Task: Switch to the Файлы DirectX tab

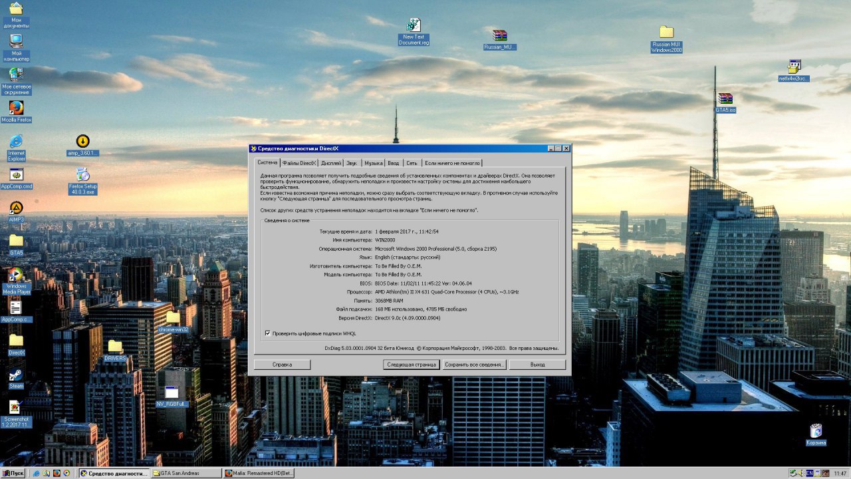Action: (299, 163)
